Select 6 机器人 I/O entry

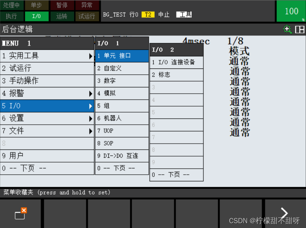(122, 118)
